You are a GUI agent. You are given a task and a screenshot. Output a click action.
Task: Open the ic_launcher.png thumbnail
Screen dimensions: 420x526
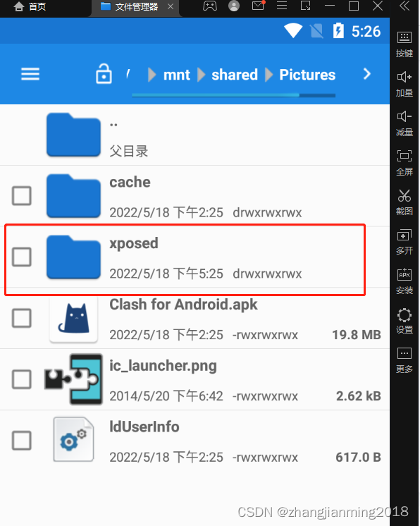73,379
